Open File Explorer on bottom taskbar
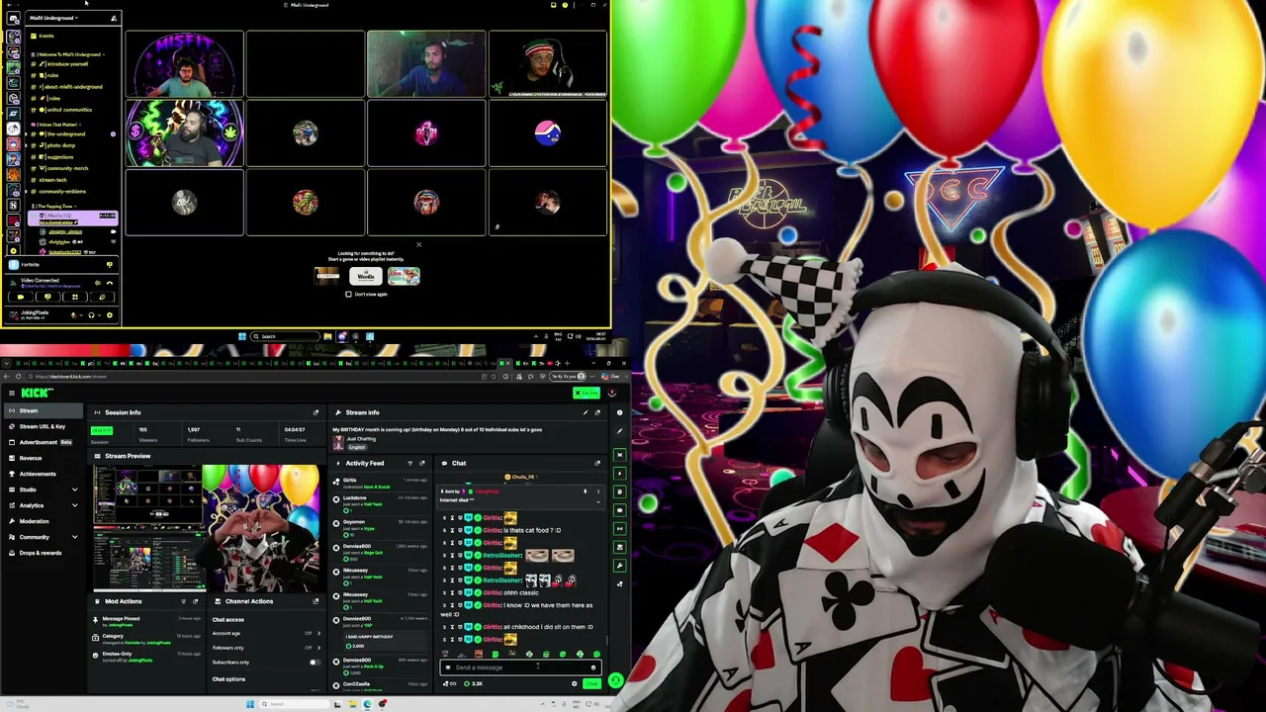The image size is (1266, 712). 352,704
